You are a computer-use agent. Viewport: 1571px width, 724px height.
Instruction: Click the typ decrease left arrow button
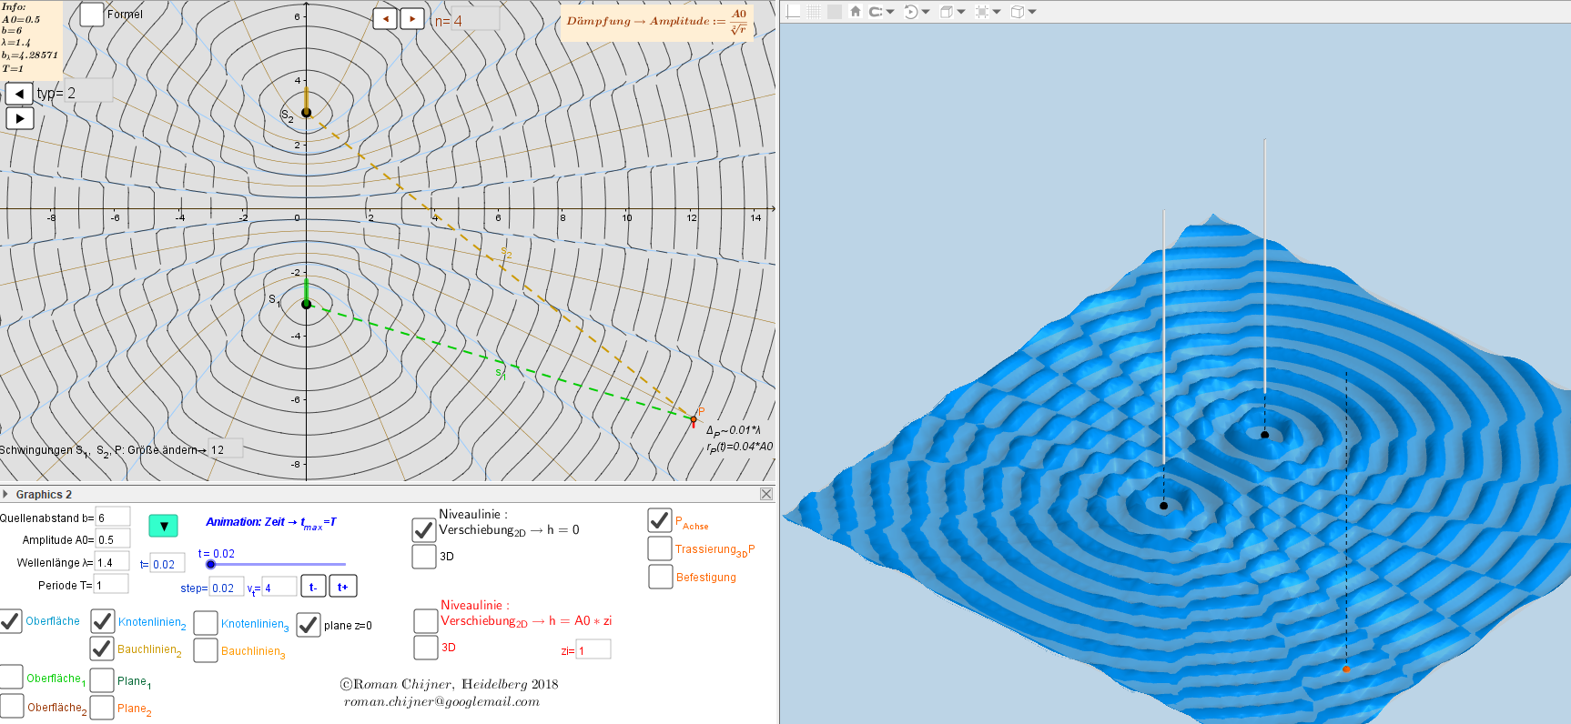[19, 93]
